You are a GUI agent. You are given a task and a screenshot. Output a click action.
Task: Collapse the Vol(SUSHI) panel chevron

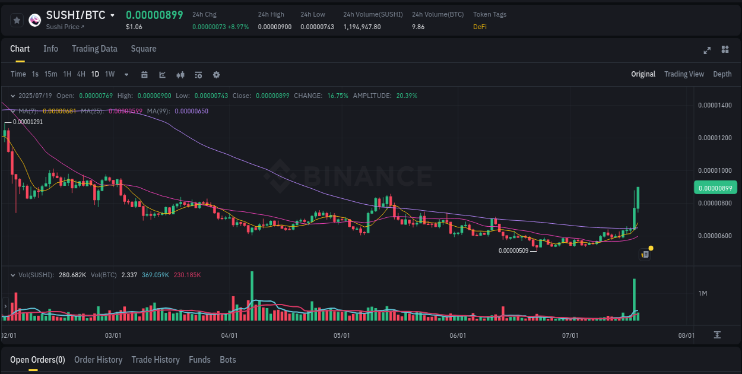click(x=13, y=275)
